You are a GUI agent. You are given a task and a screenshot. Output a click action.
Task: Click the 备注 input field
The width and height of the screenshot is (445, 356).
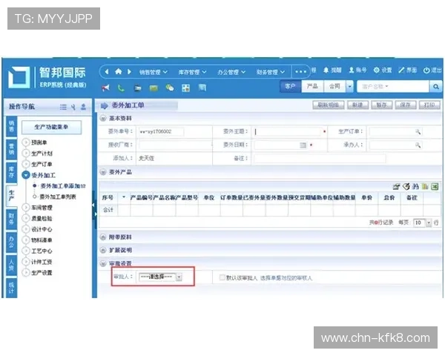(319, 159)
